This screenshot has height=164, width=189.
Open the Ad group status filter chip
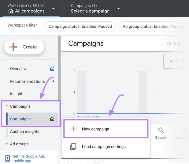[153, 26]
